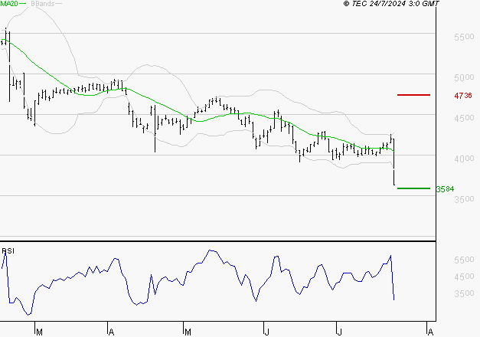
Task: Click the red resistance level line
Action: pos(413,95)
